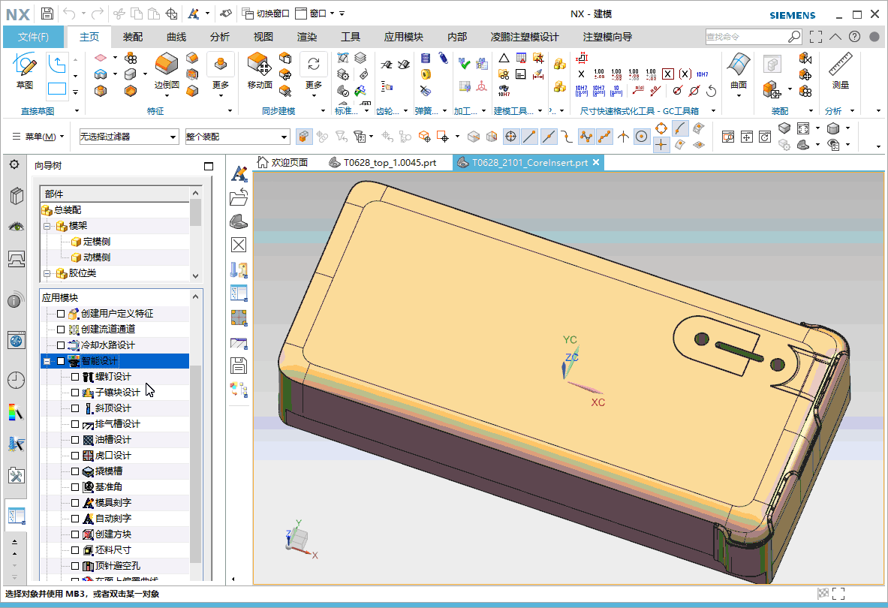Image resolution: width=888 pixels, height=608 pixels.
Task: Open the 无选择过滤器 filter dropdown
Action: pyautogui.click(x=130, y=137)
